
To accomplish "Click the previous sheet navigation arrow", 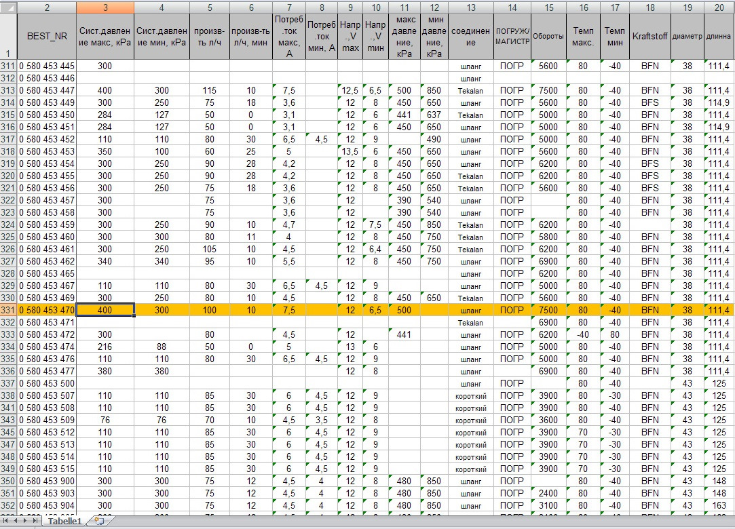I will [16, 521].
